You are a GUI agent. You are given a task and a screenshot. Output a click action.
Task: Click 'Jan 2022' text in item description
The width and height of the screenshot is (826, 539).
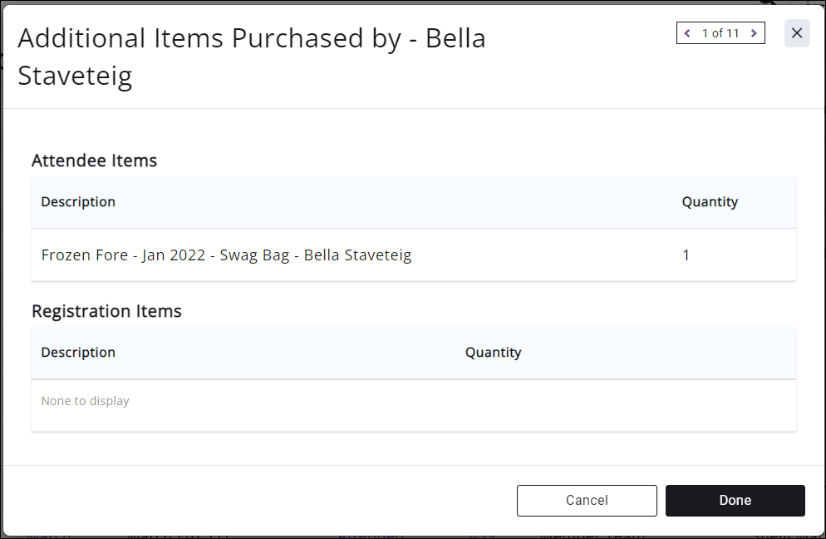pyautogui.click(x=174, y=255)
